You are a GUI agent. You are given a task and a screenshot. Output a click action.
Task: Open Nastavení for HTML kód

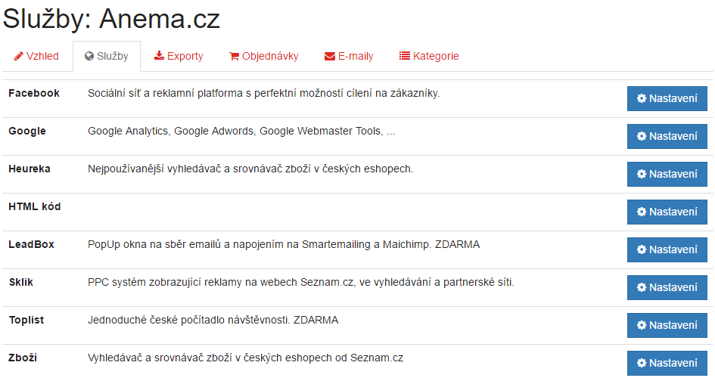click(x=667, y=212)
